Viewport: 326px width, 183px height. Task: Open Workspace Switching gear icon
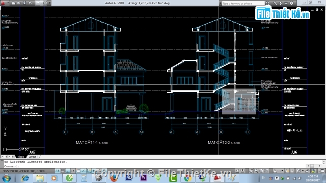[298, 171]
